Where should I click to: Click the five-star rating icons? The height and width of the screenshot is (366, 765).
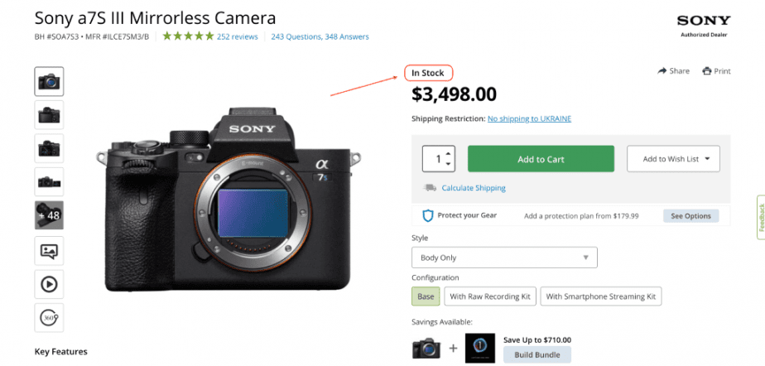[188, 36]
